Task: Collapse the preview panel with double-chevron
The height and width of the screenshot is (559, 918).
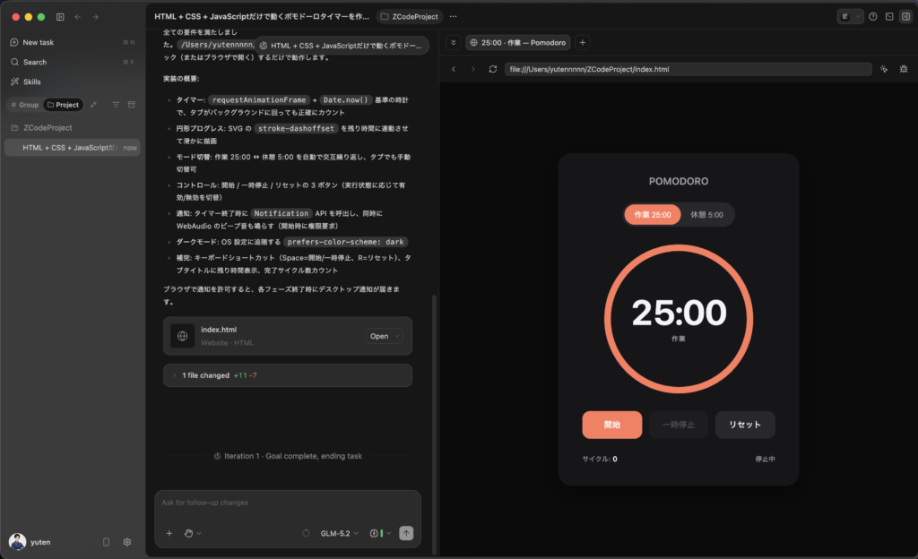Action: click(x=453, y=43)
